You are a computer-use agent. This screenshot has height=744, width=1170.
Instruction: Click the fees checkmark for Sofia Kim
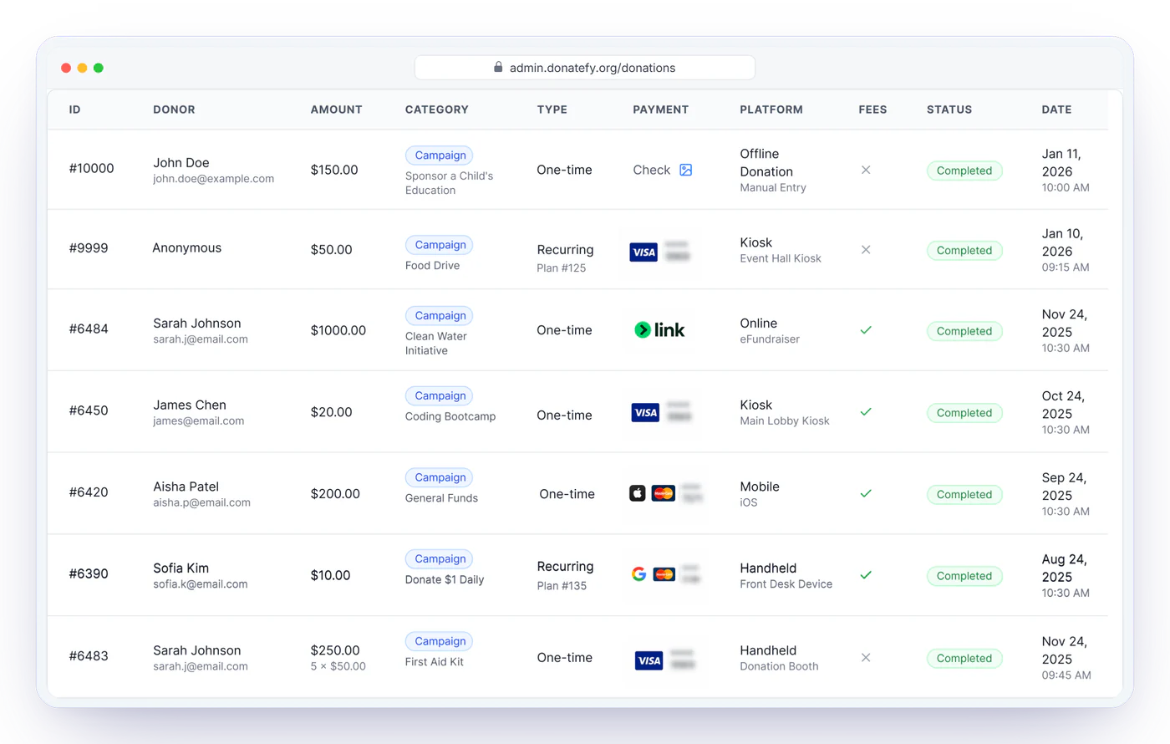(x=866, y=575)
